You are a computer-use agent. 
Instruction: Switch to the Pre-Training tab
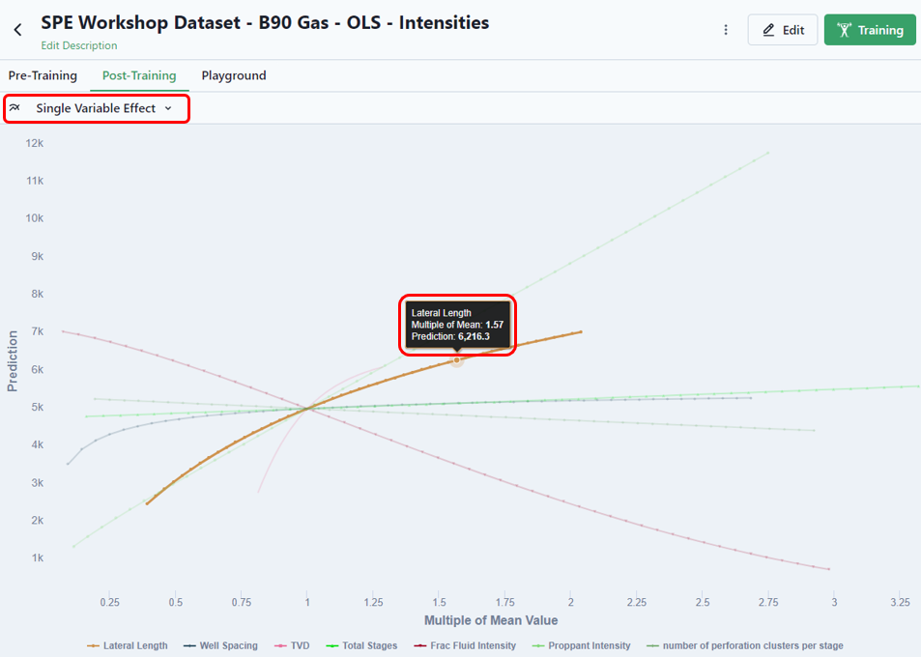coord(43,75)
